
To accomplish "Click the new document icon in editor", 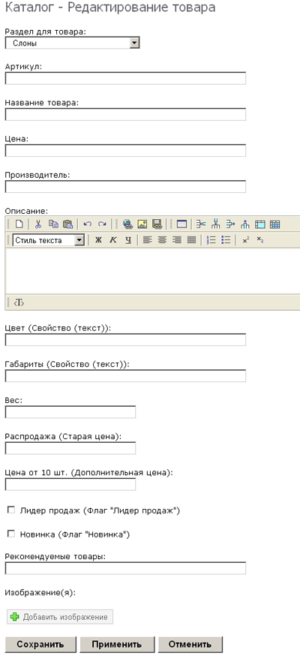I will click(x=19, y=224).
